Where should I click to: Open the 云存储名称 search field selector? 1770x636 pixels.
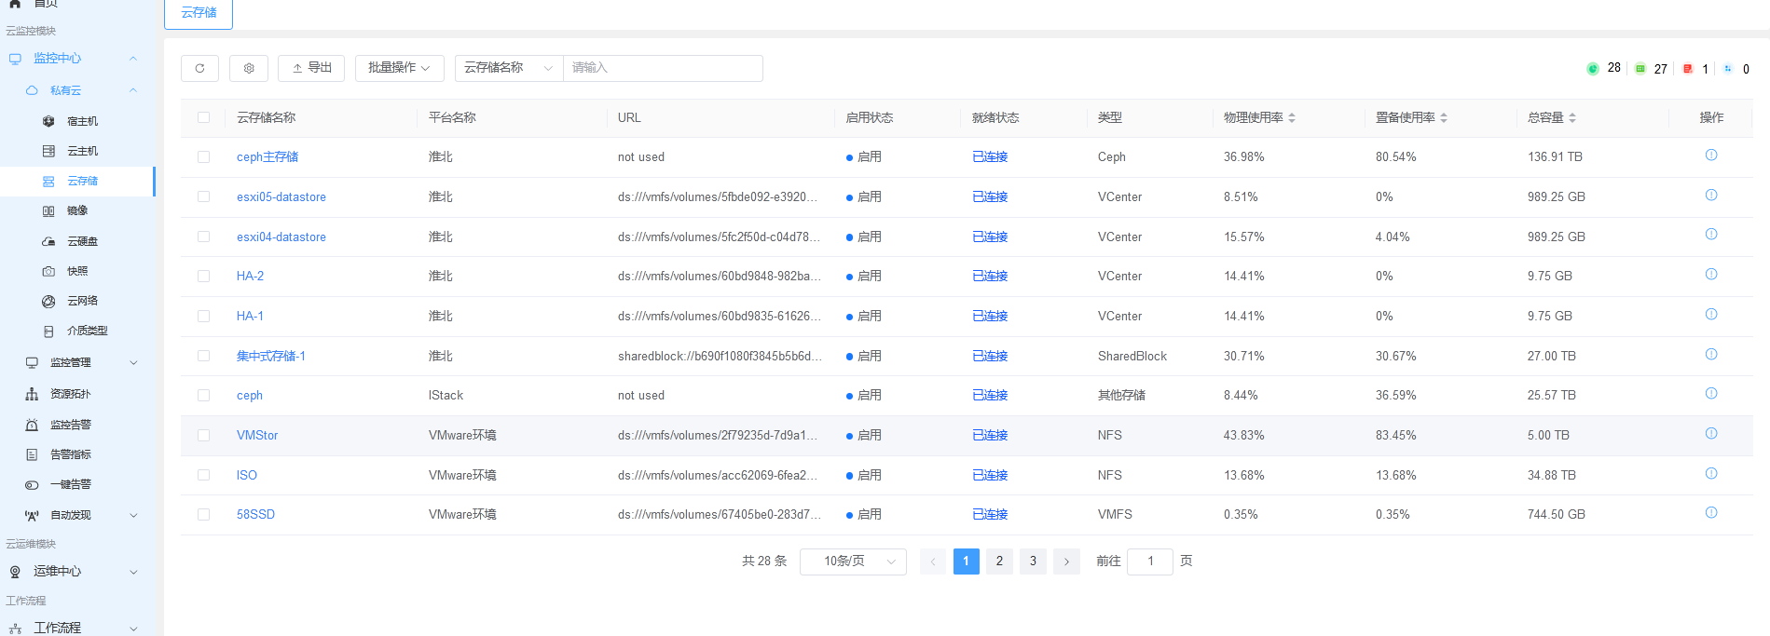click(x=509, y=68)
